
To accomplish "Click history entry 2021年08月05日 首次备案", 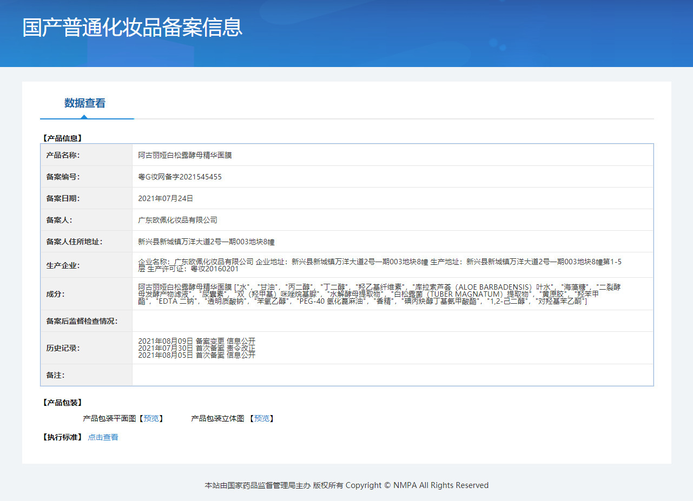I will pyautogui.click(x=196, y=355).
